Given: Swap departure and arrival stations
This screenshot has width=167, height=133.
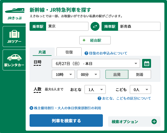Looking at the screenshot, I should coord(95,26).
